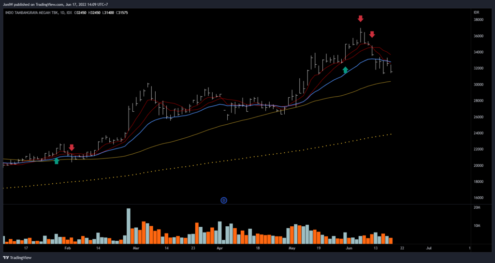Select the red down arrow right of the June peak
The height and width of the screenshot is (263, 495).
(x=372, y=34)
